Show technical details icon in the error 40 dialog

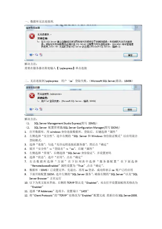[x=41, y=54]
